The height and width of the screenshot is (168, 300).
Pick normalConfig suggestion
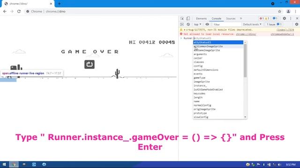(x=218, y=105)
